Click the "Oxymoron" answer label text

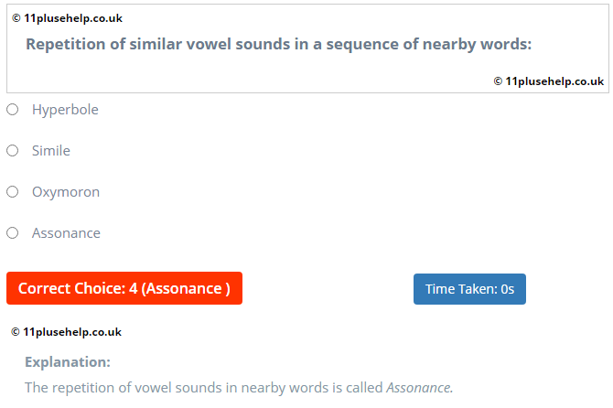click(66, 192)
